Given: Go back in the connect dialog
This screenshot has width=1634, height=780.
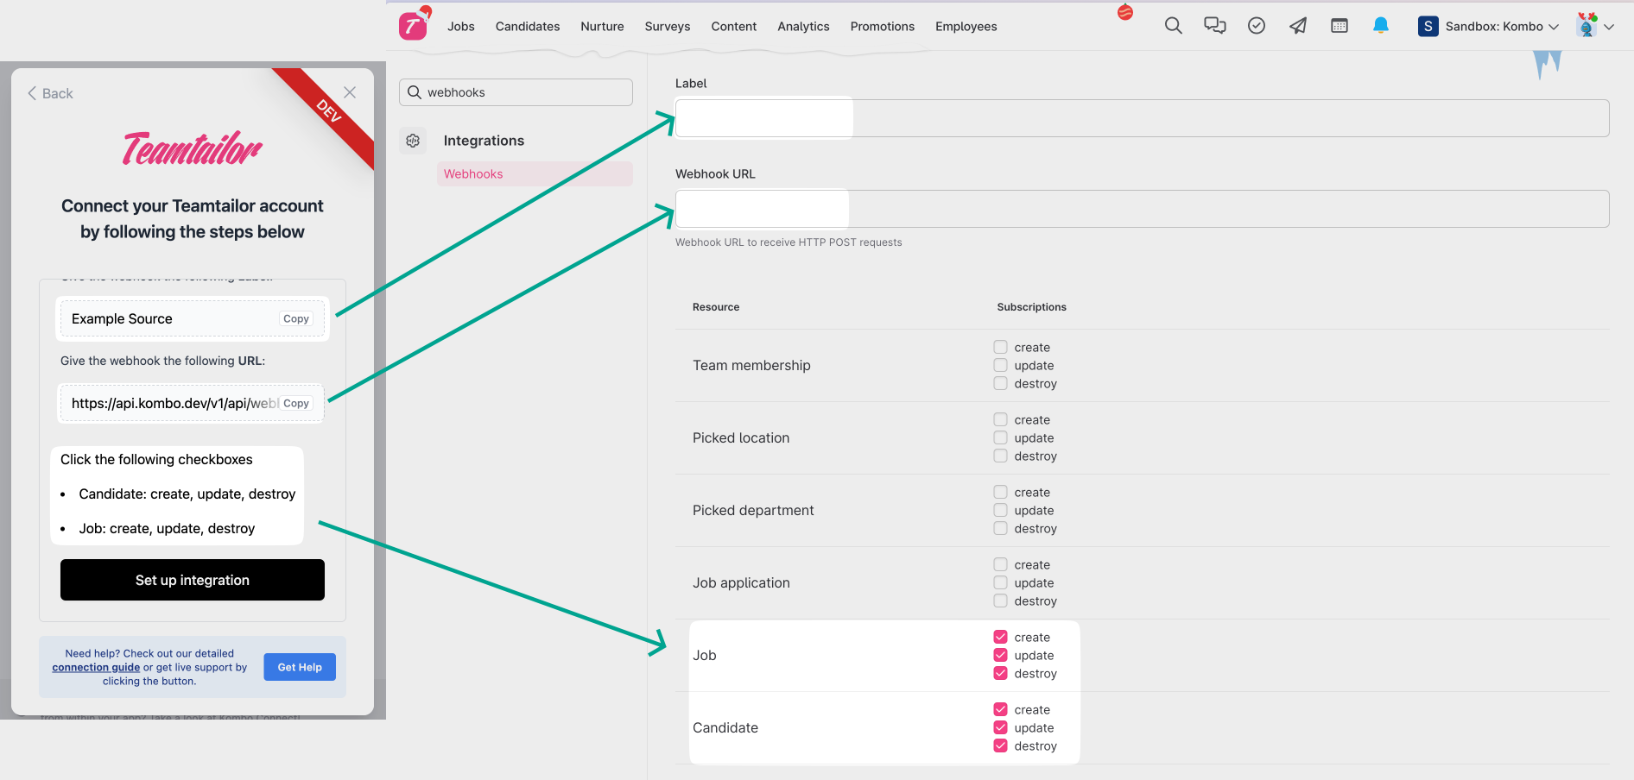Looking at the screenshot, I should tap(50, 93).
